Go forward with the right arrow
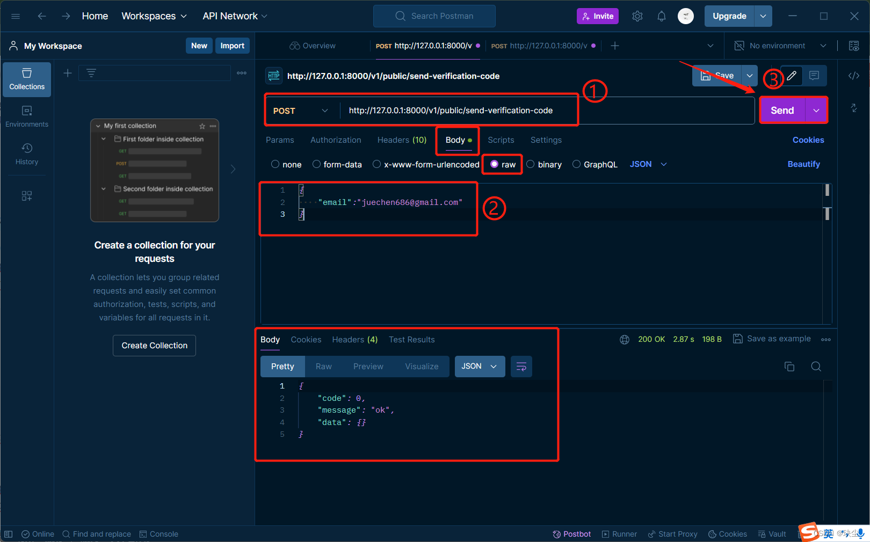This screenshot has height=542, width=870. 66,16
